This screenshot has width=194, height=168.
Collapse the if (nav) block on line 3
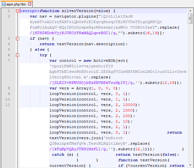pyautogui.click(x=17, y=39)
